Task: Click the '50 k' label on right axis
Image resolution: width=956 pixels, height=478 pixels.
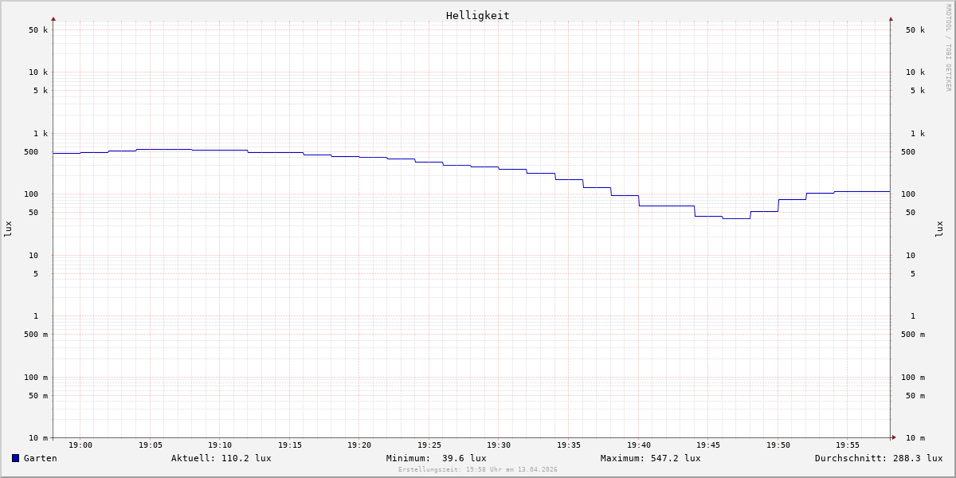Action: [915, 30]
